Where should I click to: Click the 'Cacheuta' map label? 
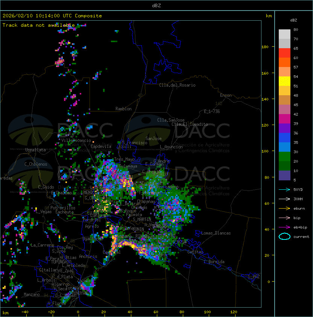coord(64,212)
